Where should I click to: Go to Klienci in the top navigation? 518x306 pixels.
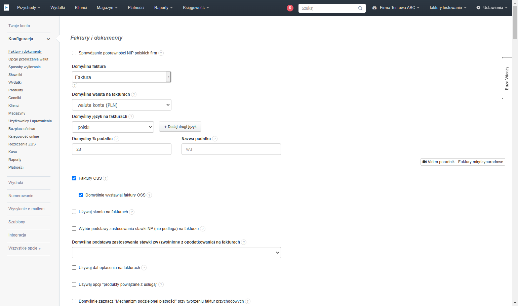[81, 8]
